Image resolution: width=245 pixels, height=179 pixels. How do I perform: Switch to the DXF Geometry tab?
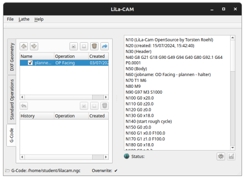click(12, 57)
